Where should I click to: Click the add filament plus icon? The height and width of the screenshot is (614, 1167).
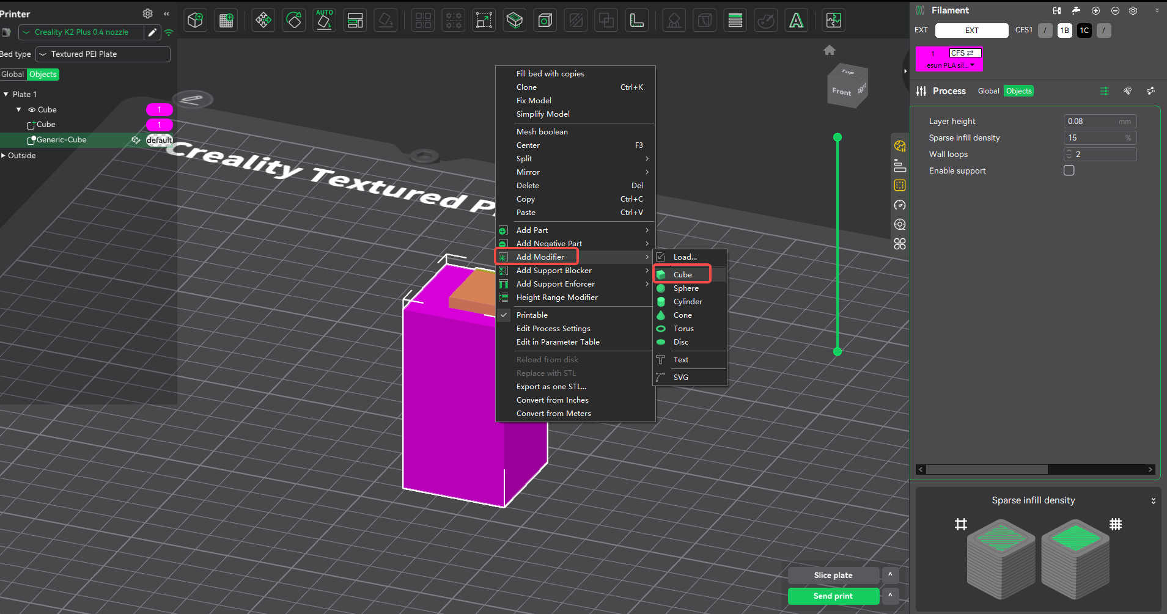click(1095, 10)
